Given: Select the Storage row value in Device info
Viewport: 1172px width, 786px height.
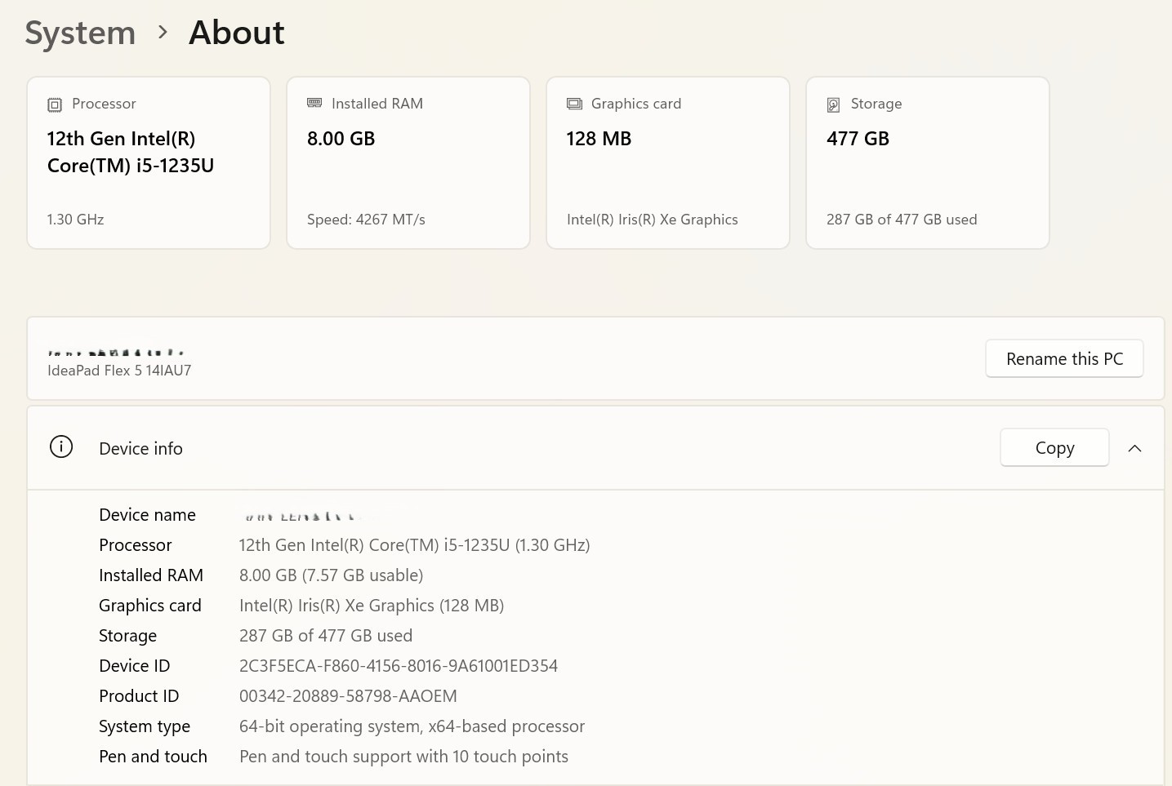Looking at the screenshot, I should (326, 636).
